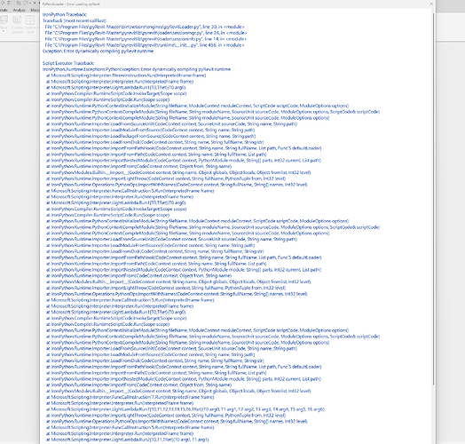
Task: Click the 'IronPython Traceback:' heading line
Action: pyautogui.click(x=65, y=14)
